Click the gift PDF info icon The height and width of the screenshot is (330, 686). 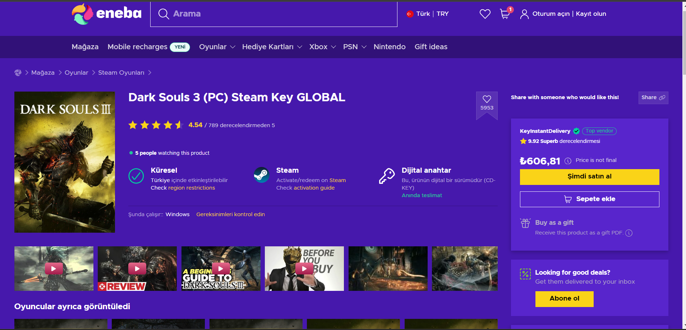point(629,233)
